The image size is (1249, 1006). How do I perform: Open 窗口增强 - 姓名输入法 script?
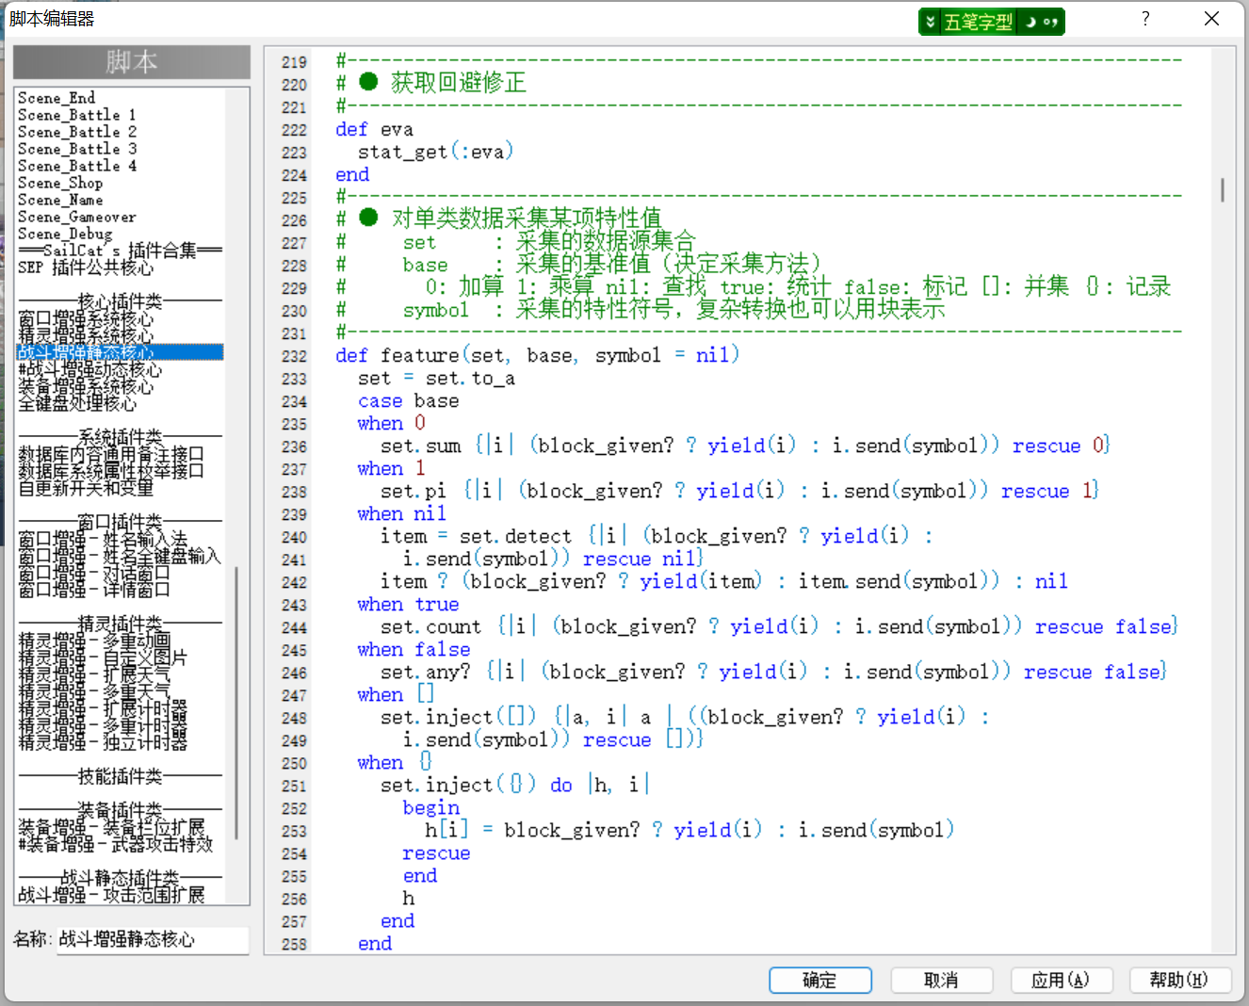pyautogui.click(x=103, y=539)
